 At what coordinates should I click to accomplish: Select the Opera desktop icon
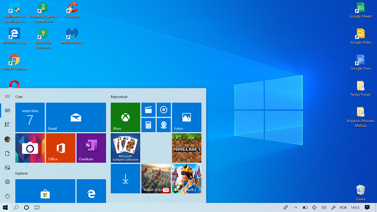(x=15, y=84)
